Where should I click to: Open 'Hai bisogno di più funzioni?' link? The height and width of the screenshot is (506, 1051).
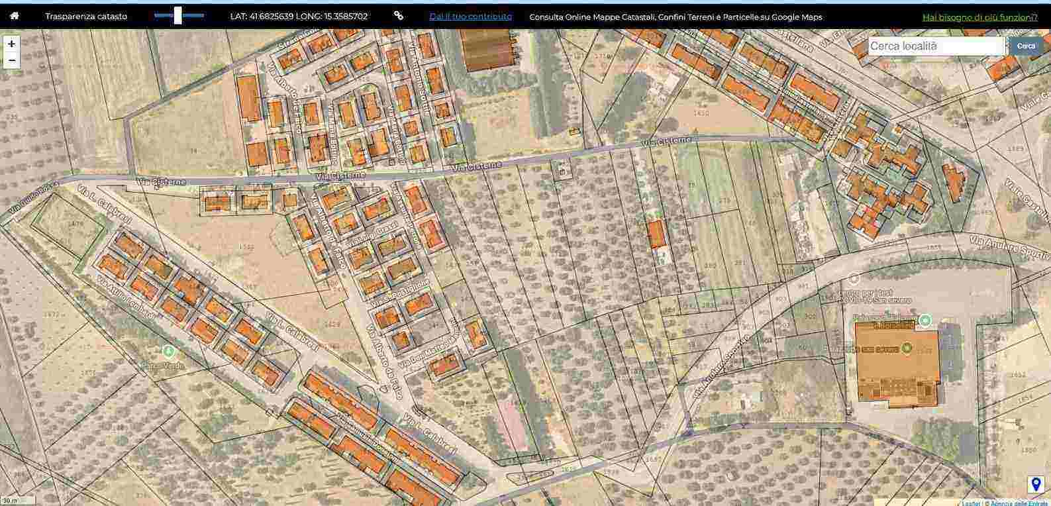(x=979, y=17)
